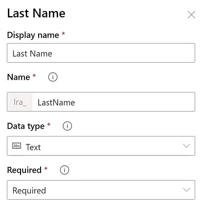Screen dimensions: 202x205
Task: Click the Last Name panel heading
Action: tap(36, 13)
